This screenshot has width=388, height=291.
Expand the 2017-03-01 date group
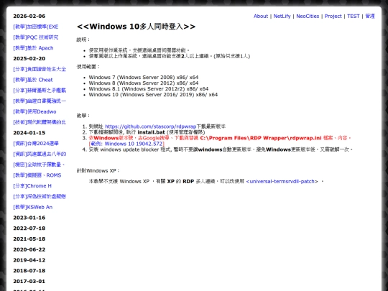point(29,282)
